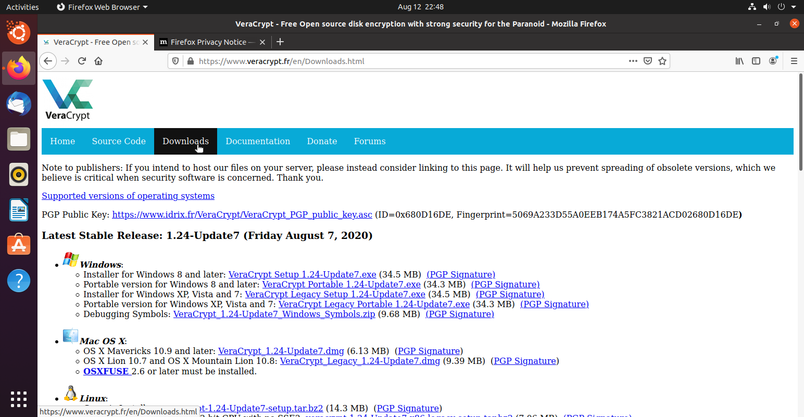The height and width of the screenshot is (417, 804).
Task: Go back with the browser back arrow
Action: click(x=48, y=61)
